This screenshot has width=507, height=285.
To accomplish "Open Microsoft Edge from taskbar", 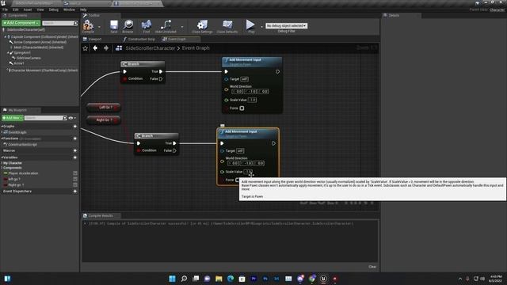I will click(231, 279).
